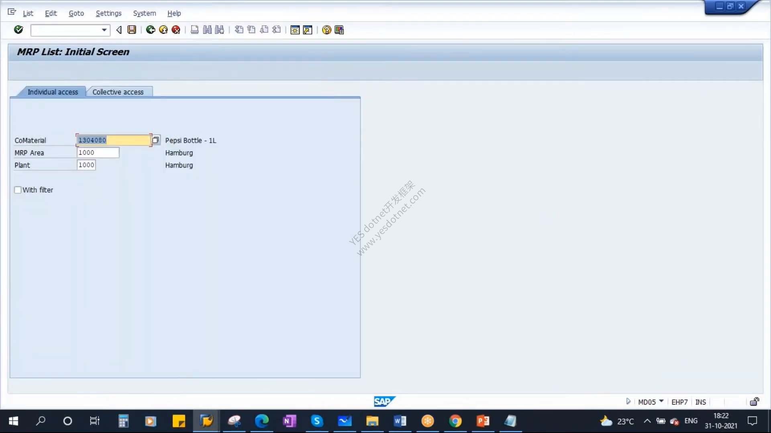Click the SAP window menu icon
Image resolution: width=771 pixels, height=433 pixels.
coord(12,12)
